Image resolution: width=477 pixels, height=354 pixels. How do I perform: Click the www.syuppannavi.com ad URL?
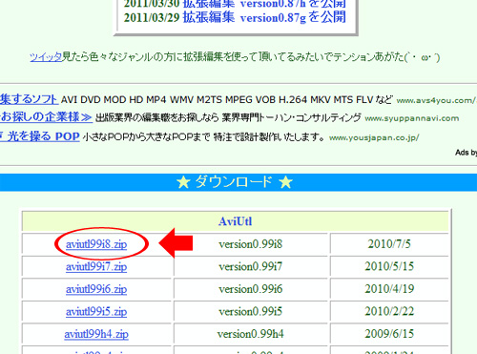(412, 118)
